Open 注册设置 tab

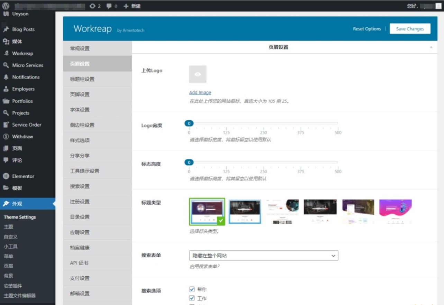(97, 202)
